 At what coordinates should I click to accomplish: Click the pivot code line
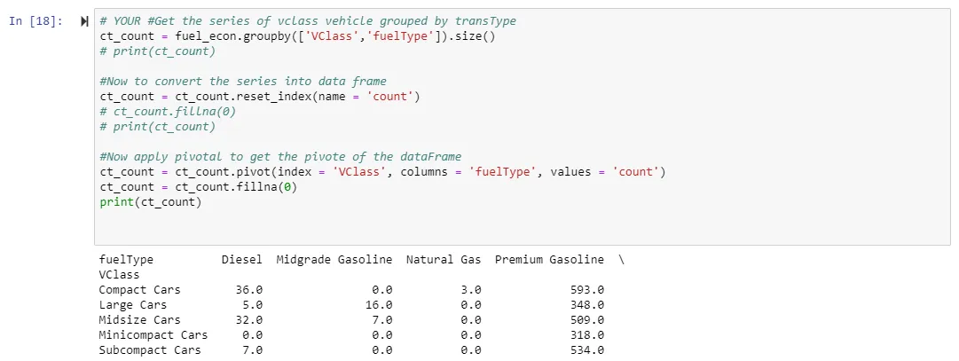(x=382, y=171)
